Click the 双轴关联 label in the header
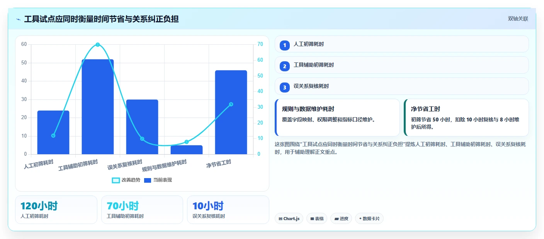544x239 pixels. pos(518,19)
